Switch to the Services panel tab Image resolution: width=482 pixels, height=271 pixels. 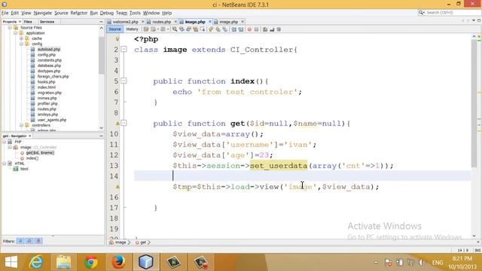click(x=47, y=22)
